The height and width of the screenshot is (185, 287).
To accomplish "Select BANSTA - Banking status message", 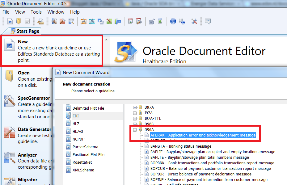I will [x=181, y=146].
